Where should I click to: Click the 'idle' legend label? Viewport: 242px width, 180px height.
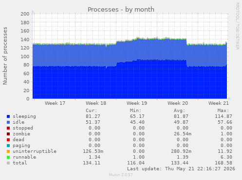point(19,122)
